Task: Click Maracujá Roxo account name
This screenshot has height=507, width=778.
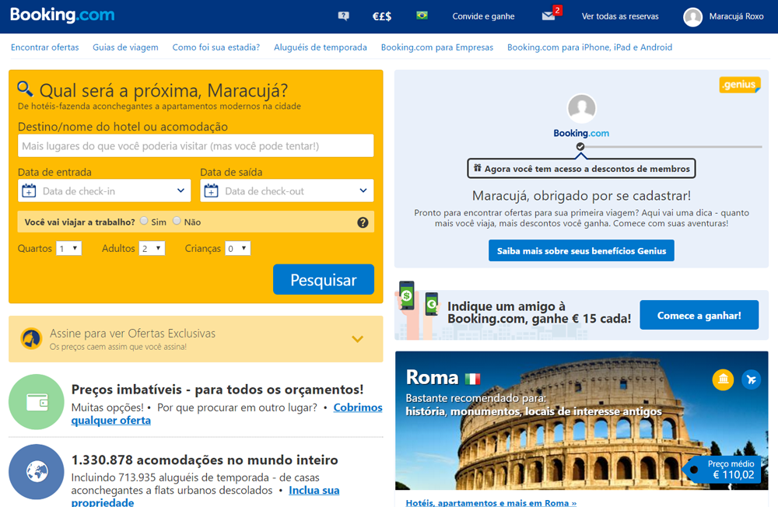Action: 736,16
